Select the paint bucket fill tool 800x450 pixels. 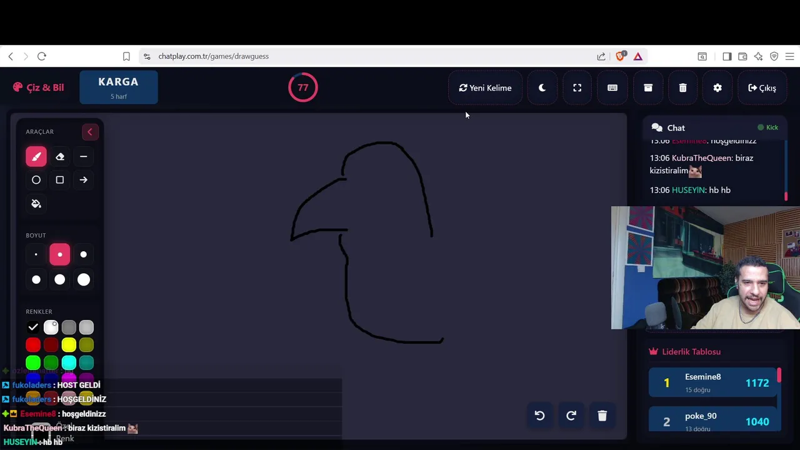click(36, 204)
